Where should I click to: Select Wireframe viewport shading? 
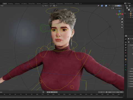[x=116, y=6]
